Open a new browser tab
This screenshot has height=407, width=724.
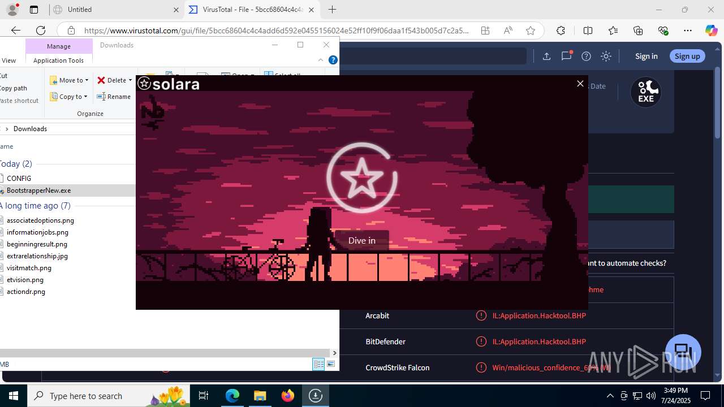(x=332, y=10)
